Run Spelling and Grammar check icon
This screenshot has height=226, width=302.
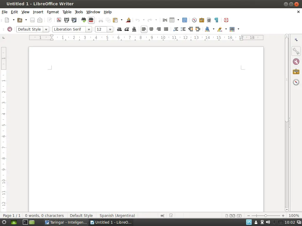click(x=83, y=20)
